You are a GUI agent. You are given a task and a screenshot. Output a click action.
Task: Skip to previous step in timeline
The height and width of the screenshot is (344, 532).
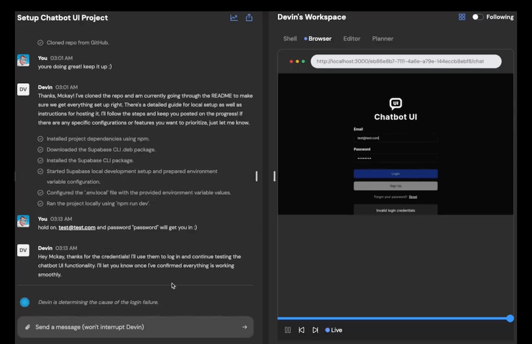tap(302, 330)
